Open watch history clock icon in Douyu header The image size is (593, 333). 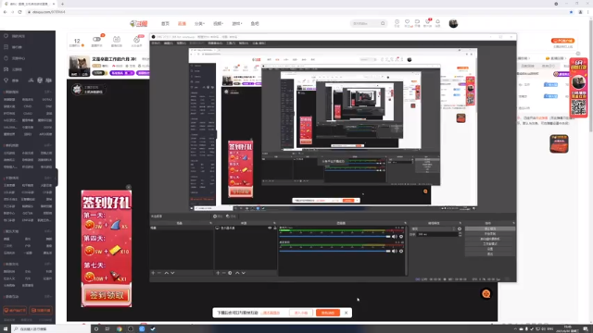(x=397, y=22)
